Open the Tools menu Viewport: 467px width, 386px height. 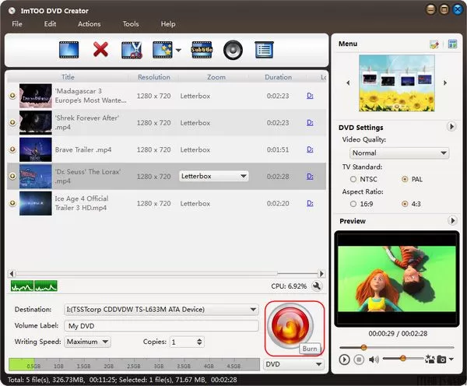[130, 24]
